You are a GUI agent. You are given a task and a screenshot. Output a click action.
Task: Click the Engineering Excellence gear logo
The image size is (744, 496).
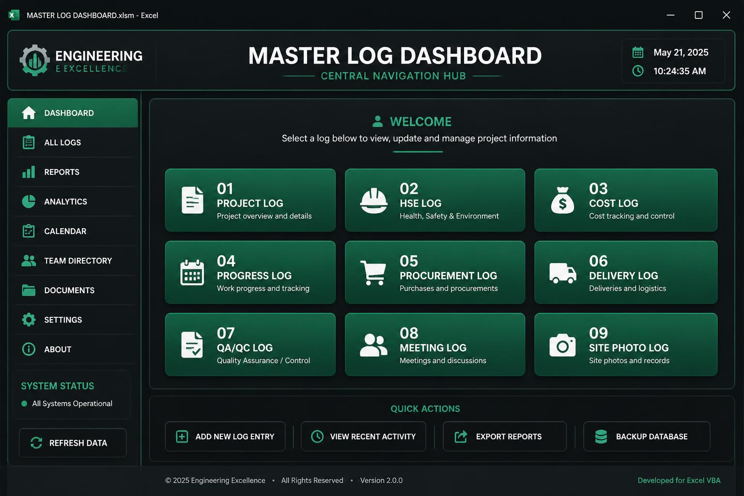34,60
